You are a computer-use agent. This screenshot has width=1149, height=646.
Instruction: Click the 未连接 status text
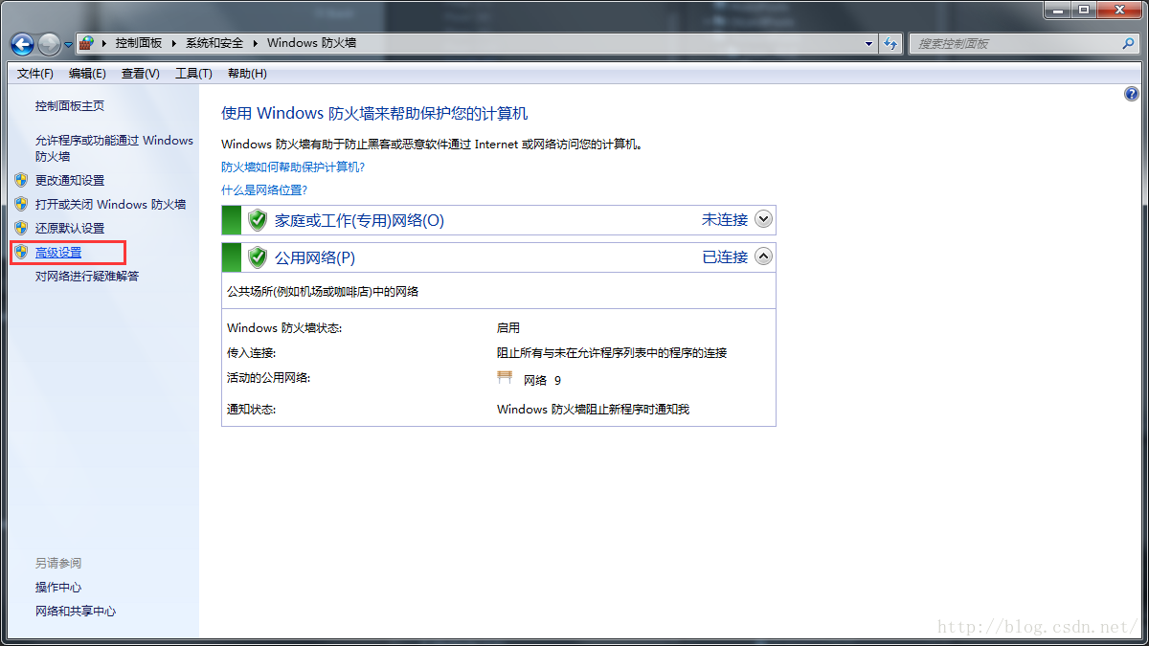coord(725,220)
